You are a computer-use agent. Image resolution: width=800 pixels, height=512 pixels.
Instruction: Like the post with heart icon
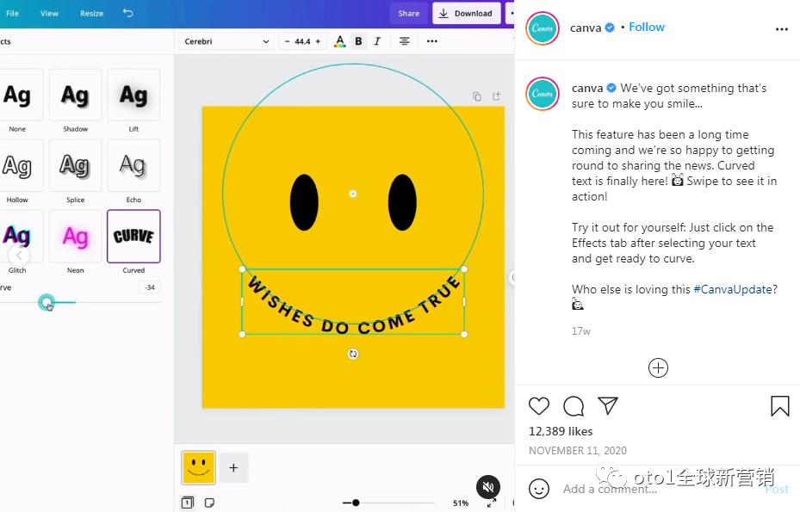point(539,406)
